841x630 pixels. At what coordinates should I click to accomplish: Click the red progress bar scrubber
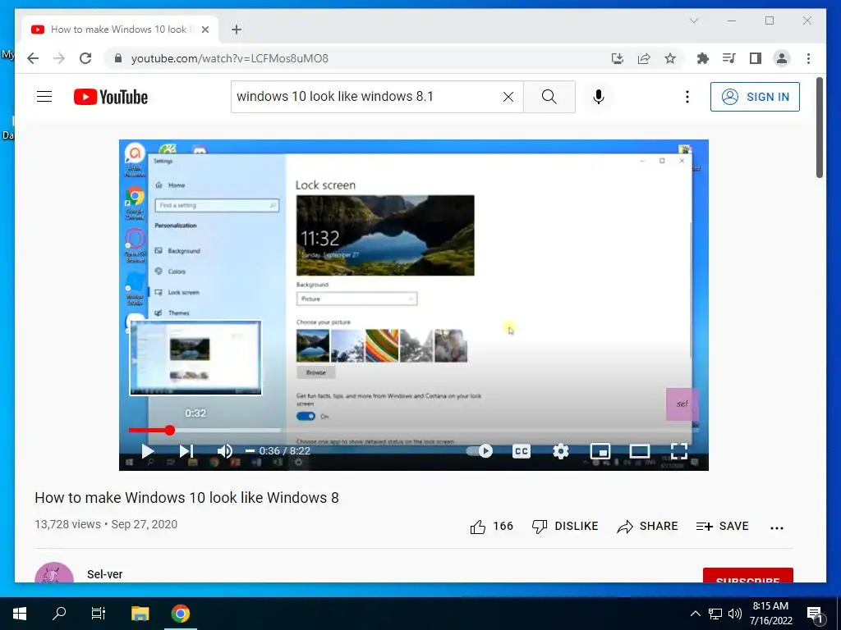pyautogui.click(x=169, y=430)
